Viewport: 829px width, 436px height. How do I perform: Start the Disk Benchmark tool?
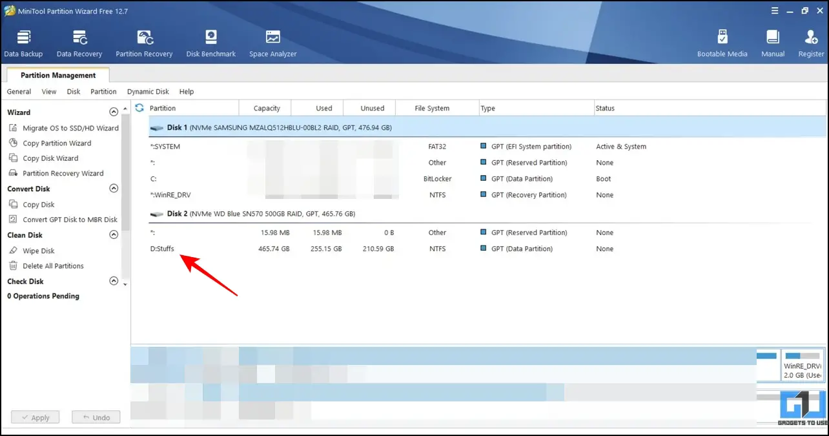(x=211, y=43)
